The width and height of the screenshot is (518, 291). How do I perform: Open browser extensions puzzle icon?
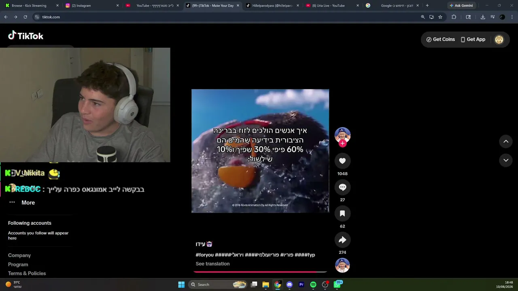(454, 17)
